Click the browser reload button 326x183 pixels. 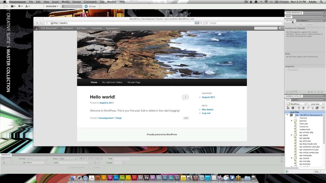201,23
